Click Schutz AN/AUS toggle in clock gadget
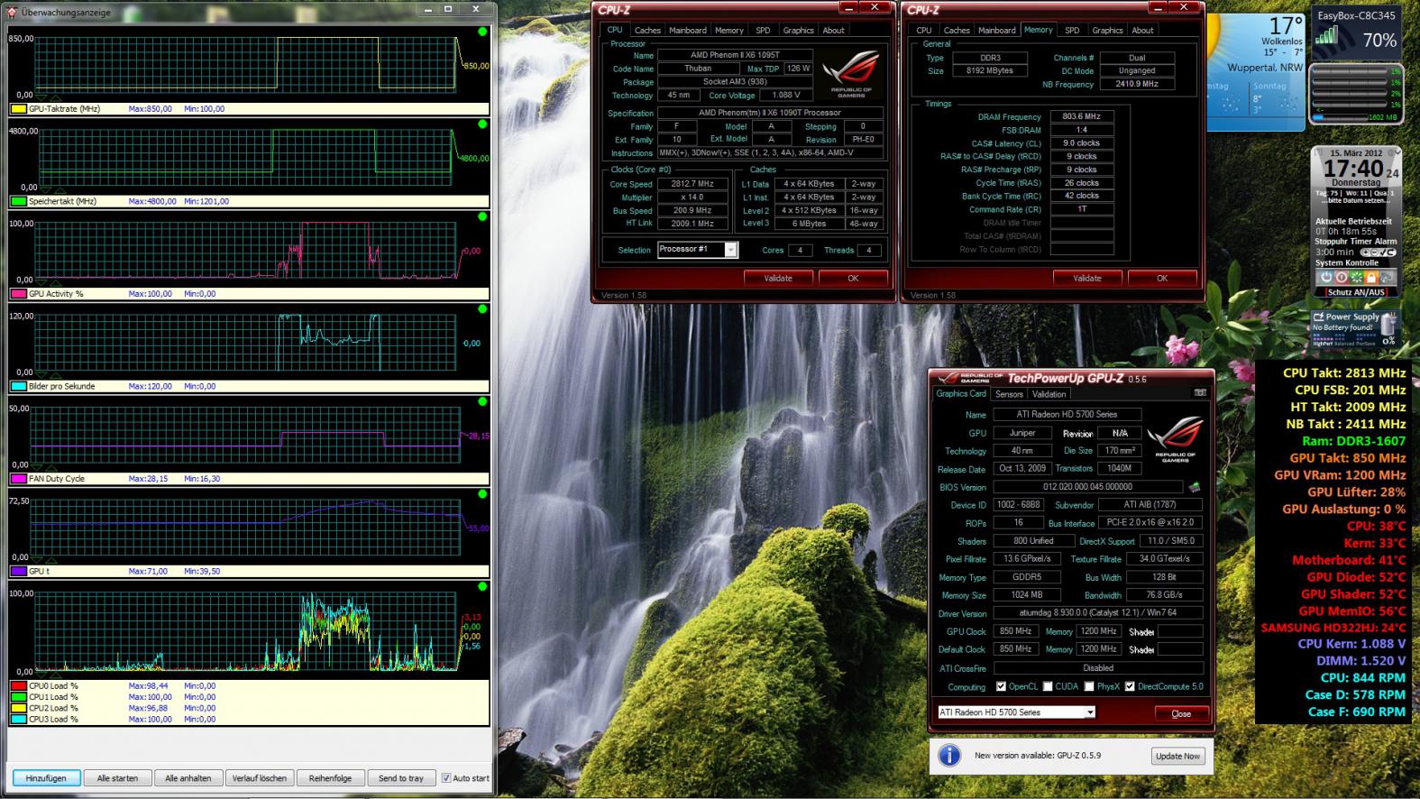Image resolution: width=1420 pixels, height=799 pixels. click(x=1356, y=292)
